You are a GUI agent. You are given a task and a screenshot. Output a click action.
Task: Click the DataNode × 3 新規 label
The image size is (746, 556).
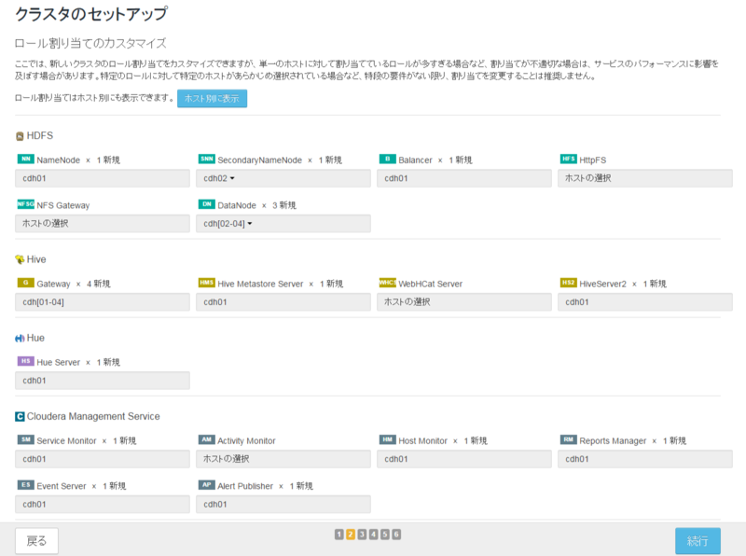pyautogui.click(x=257, y=205)
